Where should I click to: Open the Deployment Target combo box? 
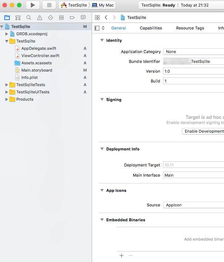[194, 165]
